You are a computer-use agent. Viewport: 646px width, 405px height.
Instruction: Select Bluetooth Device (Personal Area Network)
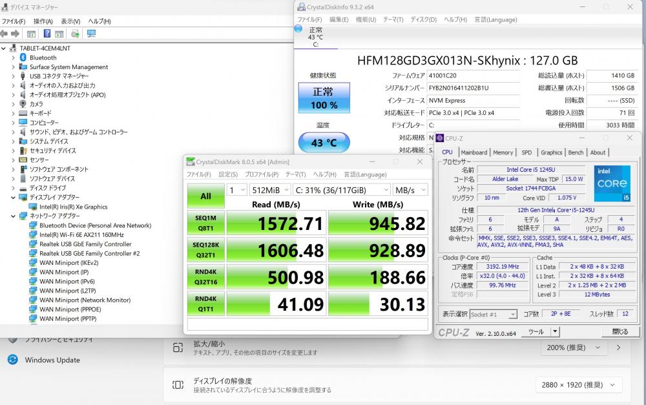point(95,225)
